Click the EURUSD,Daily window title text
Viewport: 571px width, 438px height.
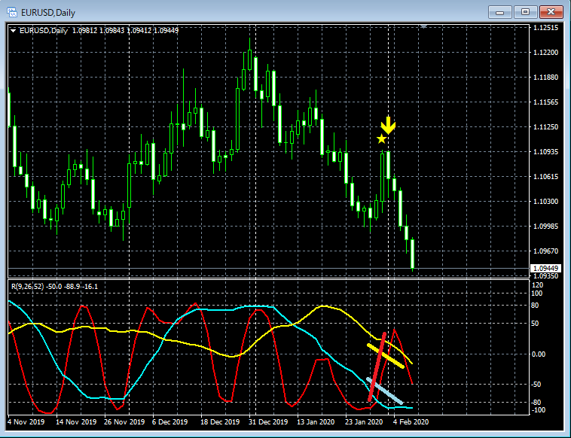(x=48, y=13)
